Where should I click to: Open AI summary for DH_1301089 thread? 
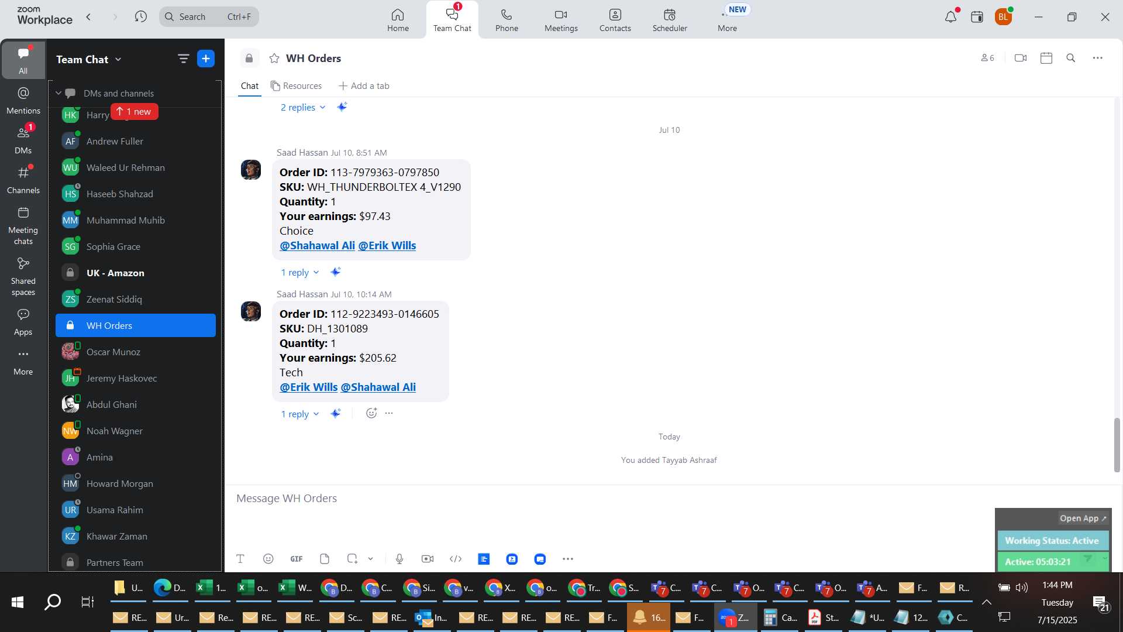336,413
